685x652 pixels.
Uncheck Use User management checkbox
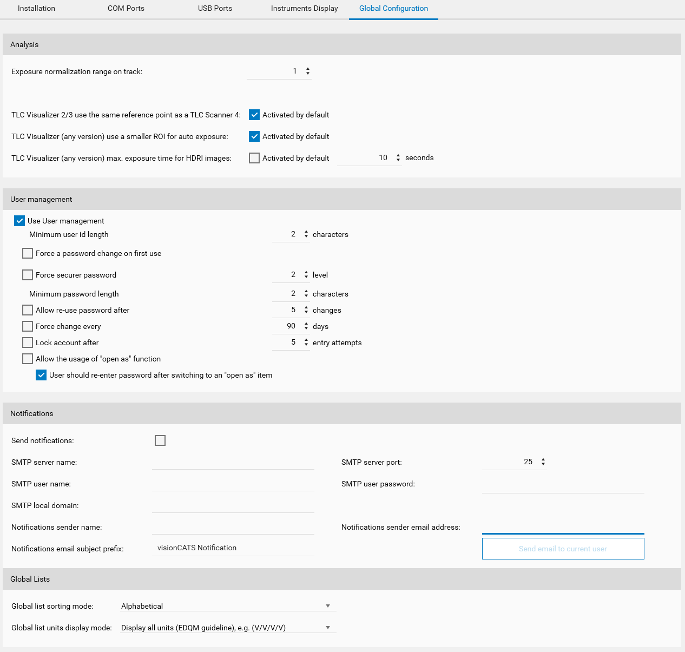(x=19, y=221)
